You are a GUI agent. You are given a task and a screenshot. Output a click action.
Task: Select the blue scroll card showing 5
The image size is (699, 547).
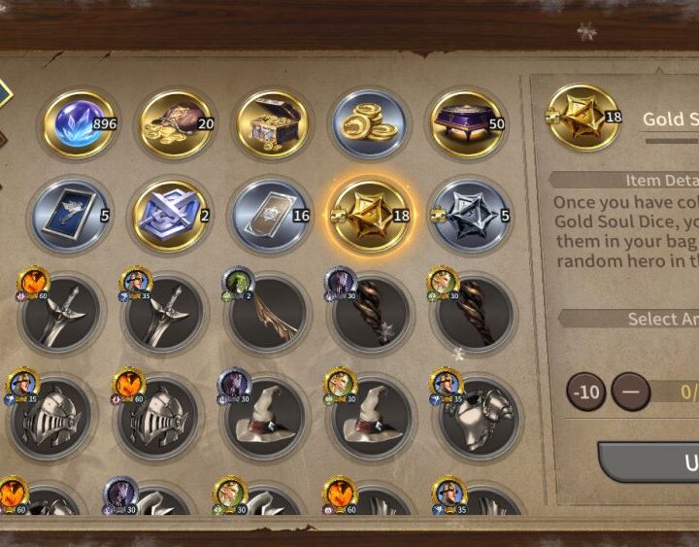click(x=70, y=216)
